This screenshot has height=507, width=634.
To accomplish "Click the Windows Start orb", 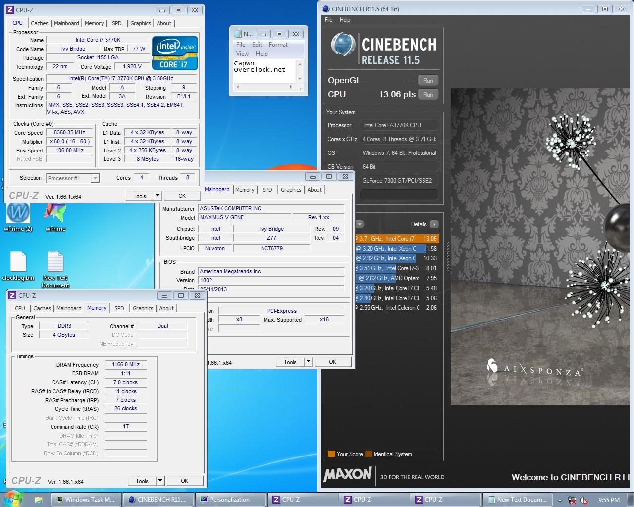I will coord(13,499).
